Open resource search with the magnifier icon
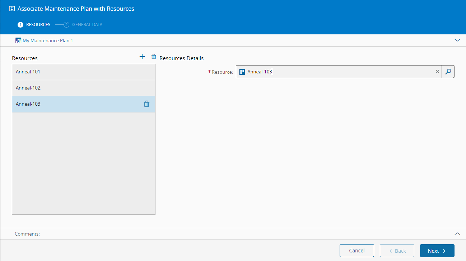This screenshot has width=466, height=261. click(448, 72)
